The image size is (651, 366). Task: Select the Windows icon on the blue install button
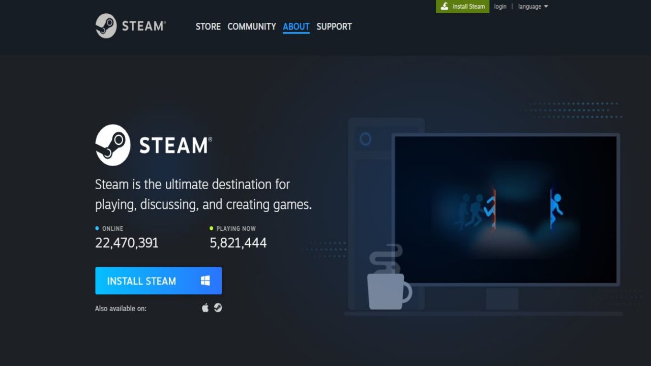pos(205,280)
